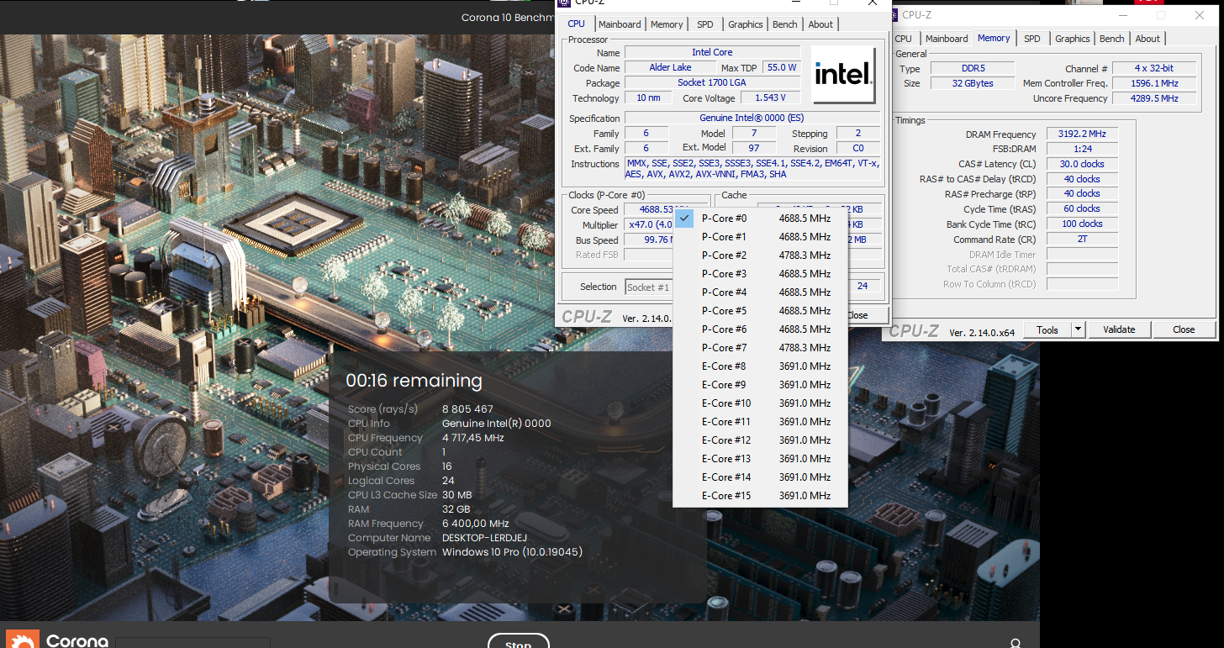This screenshot has height=648, width=1224.
Task: Choose E-Core #9 menu entry
Action: coord(760,385)
